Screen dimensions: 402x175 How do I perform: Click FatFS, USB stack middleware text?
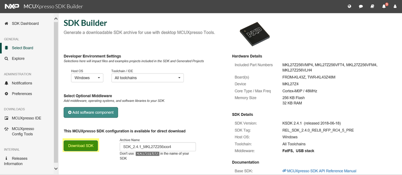pos(298,150)
